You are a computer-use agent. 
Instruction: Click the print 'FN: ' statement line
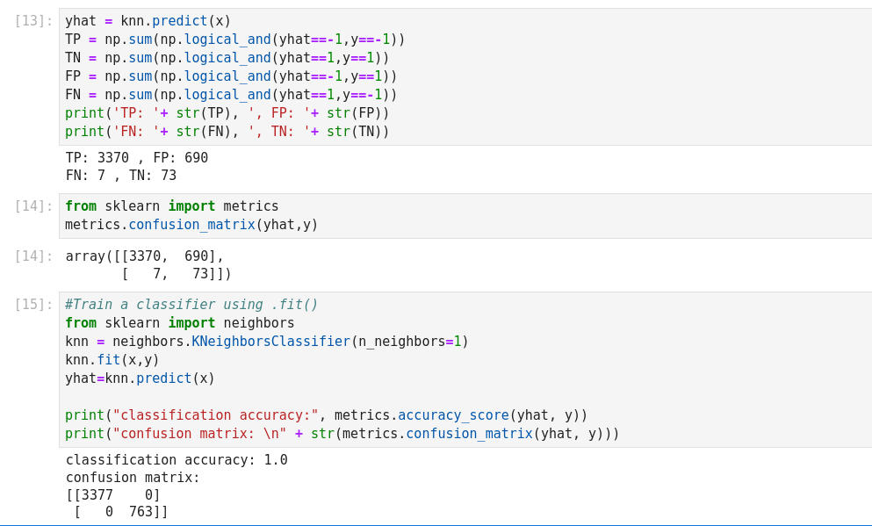point(227,132)
